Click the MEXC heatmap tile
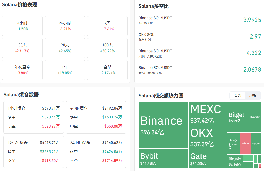Viewport: 264px width, 171px height. (208, 113)
